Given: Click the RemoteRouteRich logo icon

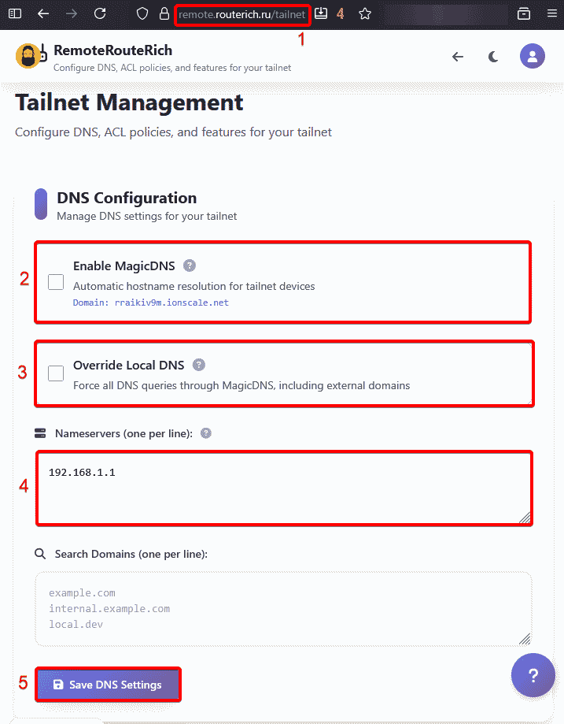Looking at the screenshot, I should coord(30,56).
